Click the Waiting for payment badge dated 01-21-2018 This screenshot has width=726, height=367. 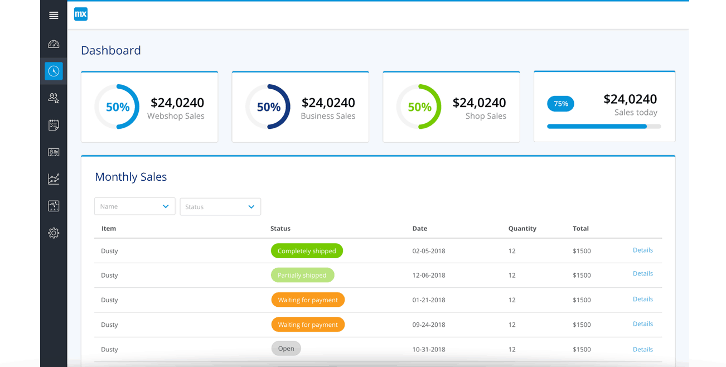point(308,300)
